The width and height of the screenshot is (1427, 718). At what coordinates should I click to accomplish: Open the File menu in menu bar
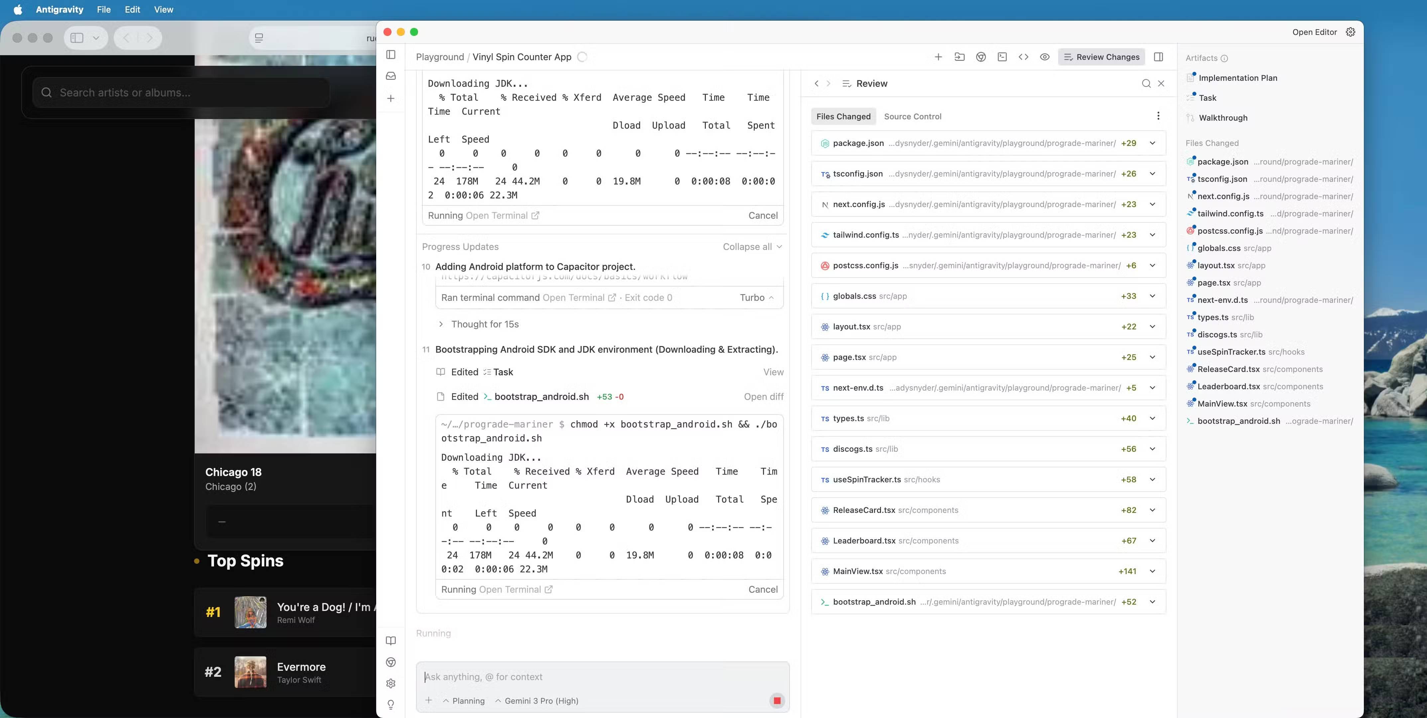(104, 9)
